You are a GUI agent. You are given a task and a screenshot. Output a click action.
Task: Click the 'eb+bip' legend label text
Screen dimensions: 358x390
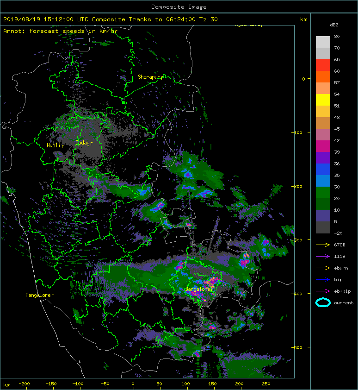342,291
